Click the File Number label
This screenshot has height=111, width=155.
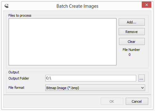pyautogui.click(x=131, y=50)
